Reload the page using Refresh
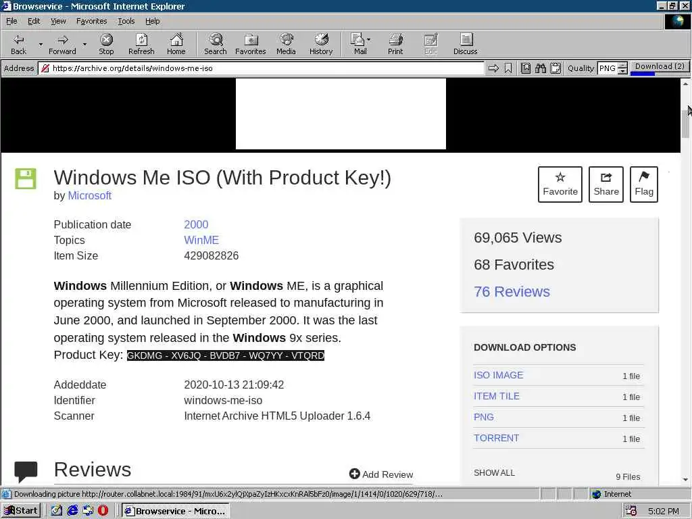The width and height of the screenshot is (692, 519). click(x=141, y=44)
